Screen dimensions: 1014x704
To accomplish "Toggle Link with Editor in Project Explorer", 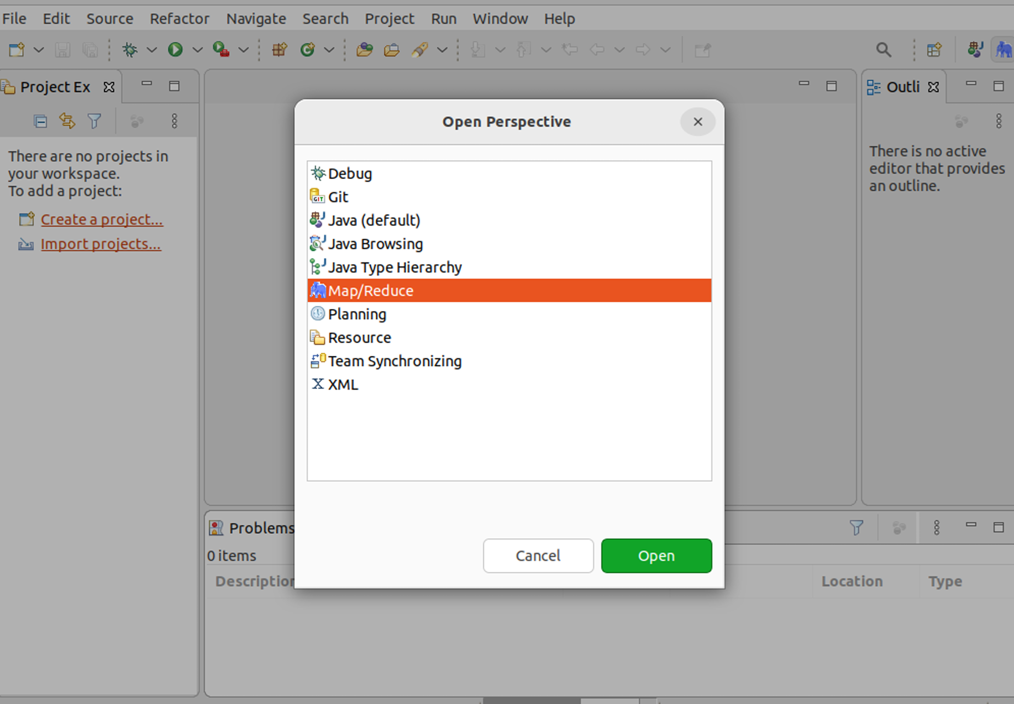I will [67, 121].
